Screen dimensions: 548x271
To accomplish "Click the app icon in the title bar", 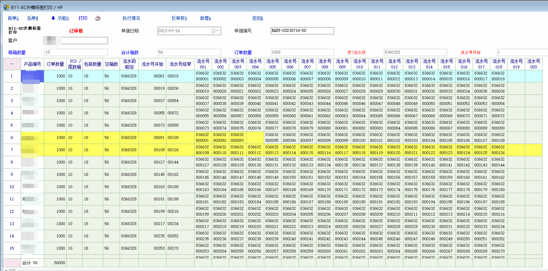I will [x=6, y=7].
